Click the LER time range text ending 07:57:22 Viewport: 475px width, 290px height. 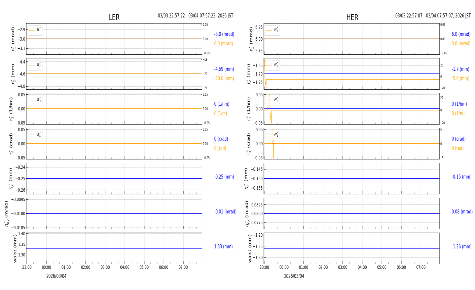point(195,16)
